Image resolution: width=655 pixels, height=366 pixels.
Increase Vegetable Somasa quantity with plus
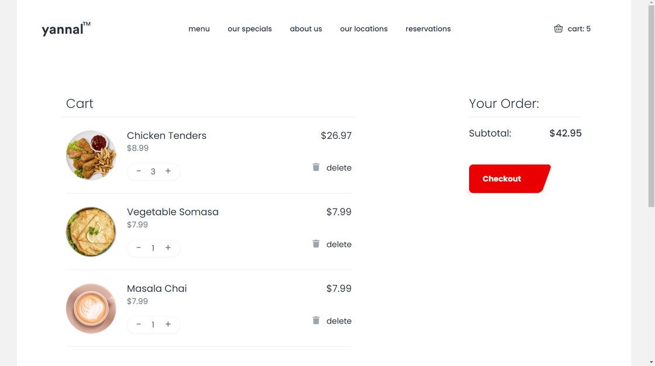[168, 248]
